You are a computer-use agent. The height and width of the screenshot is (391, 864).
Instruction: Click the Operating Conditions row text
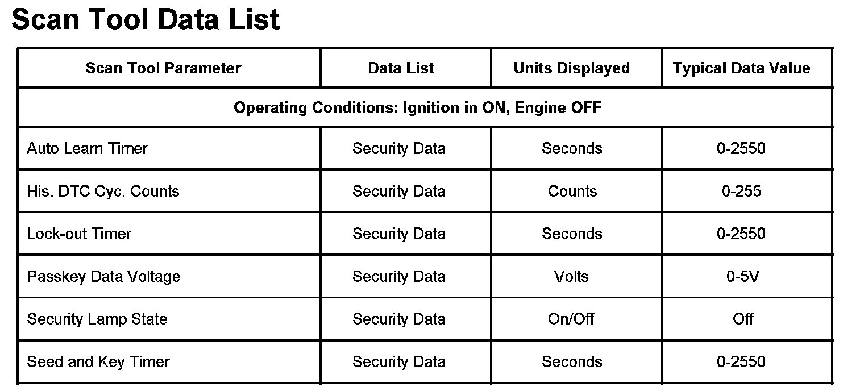point(417,107)
